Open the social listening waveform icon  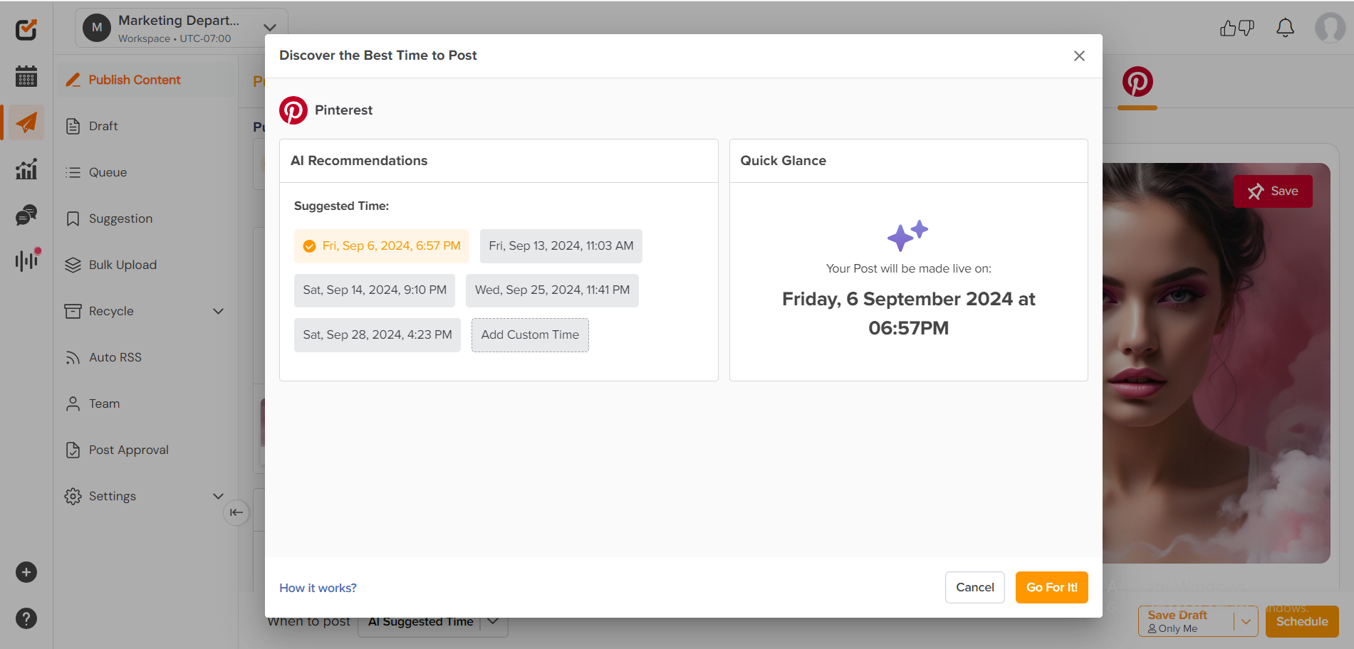26,260
